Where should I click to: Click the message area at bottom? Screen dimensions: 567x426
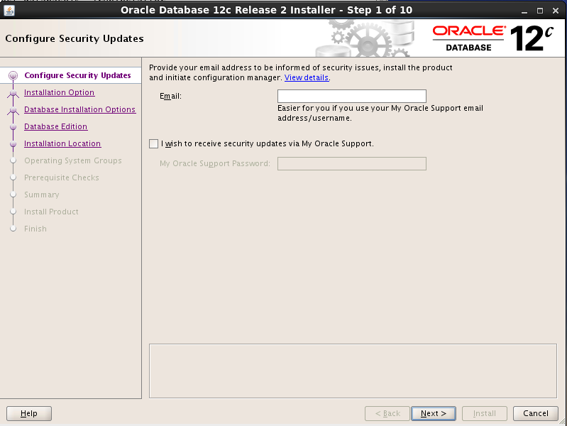[353, 371]
